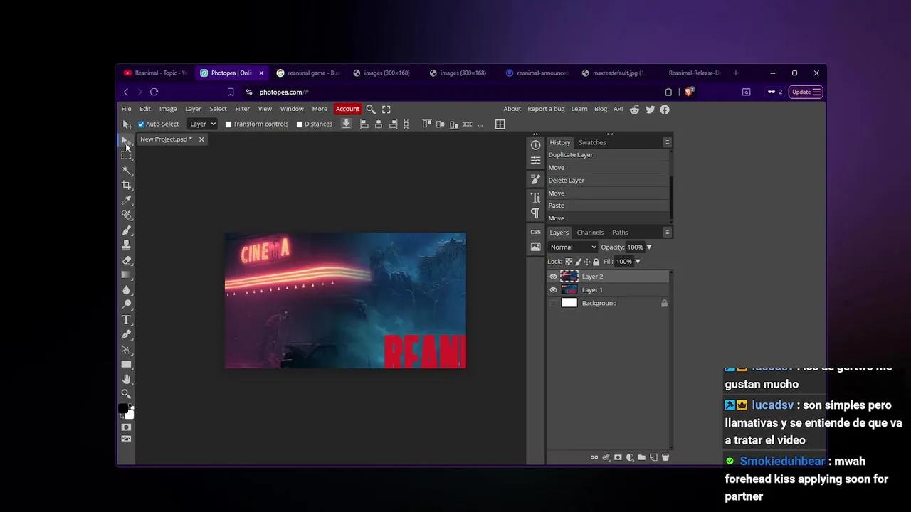Open the Paragraph side panel icon
The image size is (911, 512).
535,213
